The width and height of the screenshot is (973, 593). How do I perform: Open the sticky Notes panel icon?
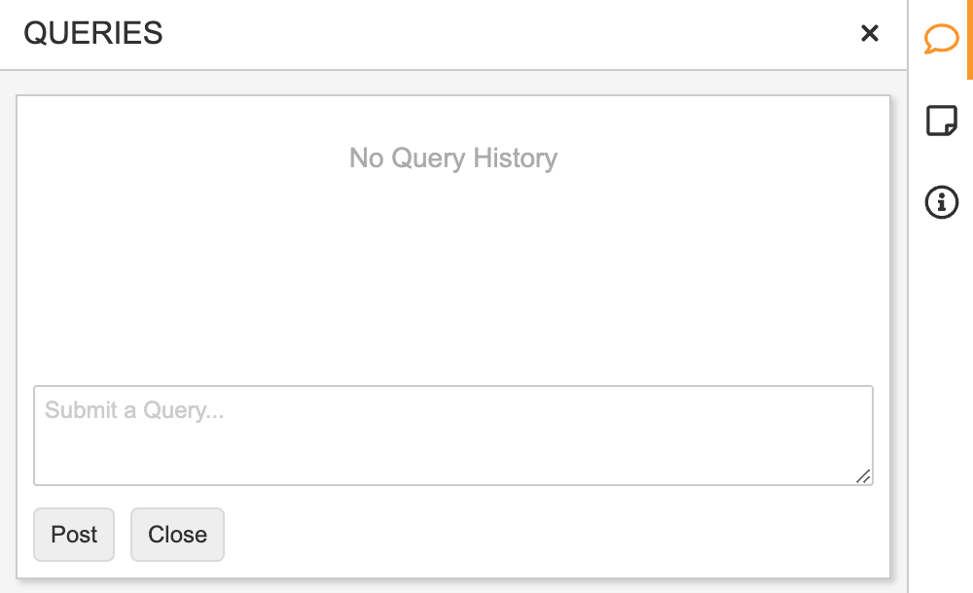coord(941,122)
